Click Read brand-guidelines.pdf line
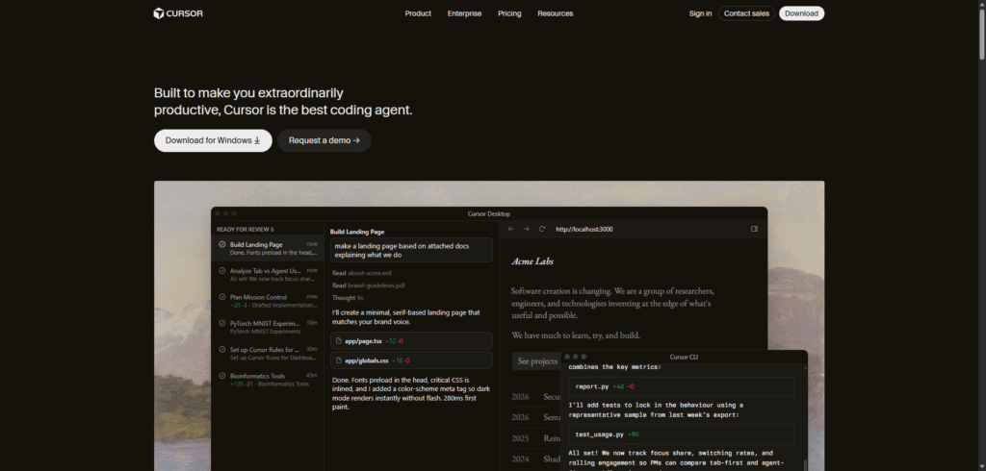Viewport: 986px width, 471px height. coord(369,285)
